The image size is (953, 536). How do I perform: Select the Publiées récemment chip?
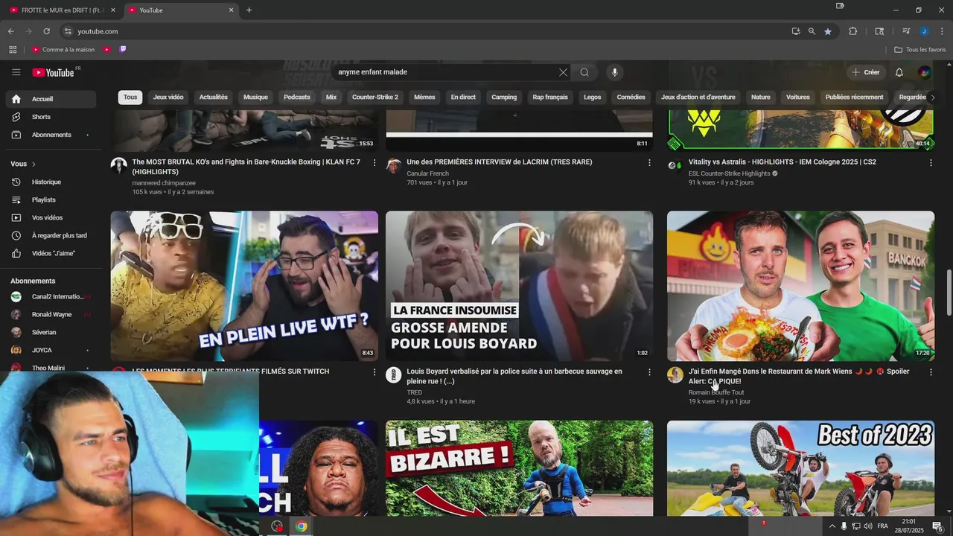point(855,97)
